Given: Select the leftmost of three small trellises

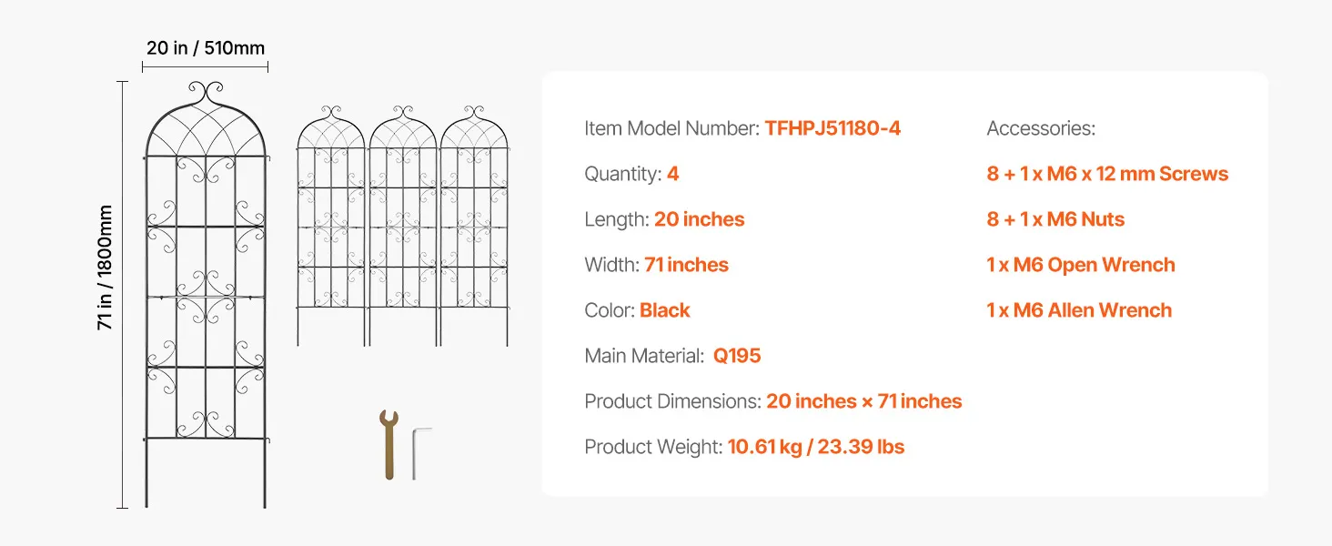Looking at the screenshot, I should pyautogui.click(x=331, y=227).
